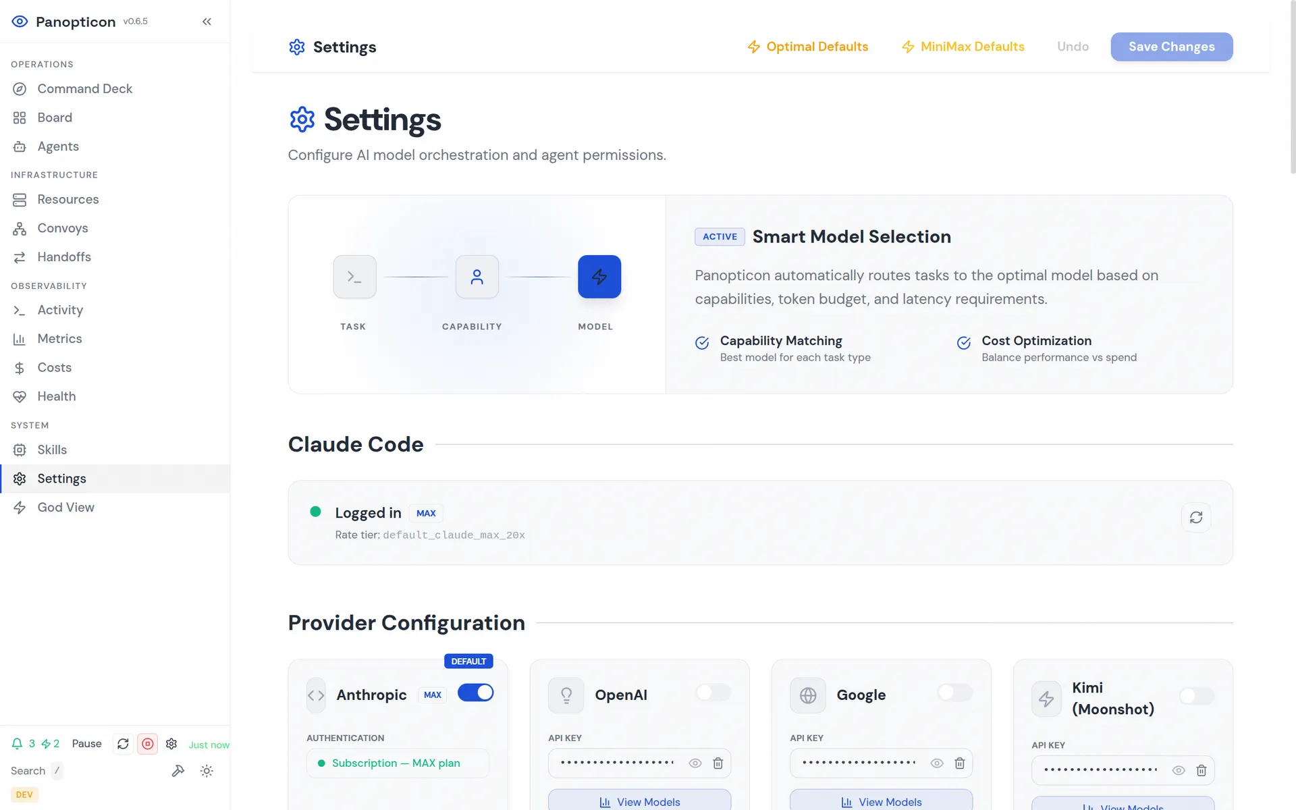The width and height of the screenshot is (1296, 810).
Task: Click the OpenAI lightbulb icon
Action: point(566,695)
